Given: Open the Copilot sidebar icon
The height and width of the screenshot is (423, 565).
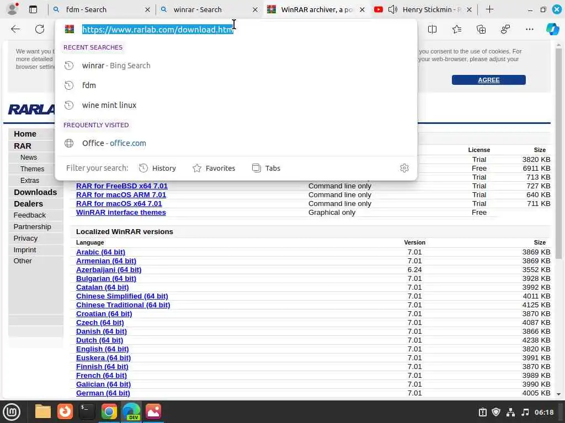Looking at the screenshot, I should [552, 29].
